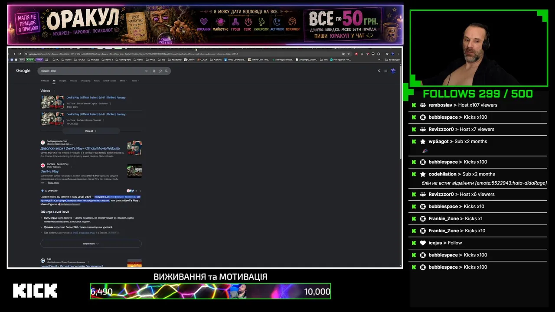This screenshot has height=312, width=555.
Task: Switch to the News tab
Action: coord(97,81)
